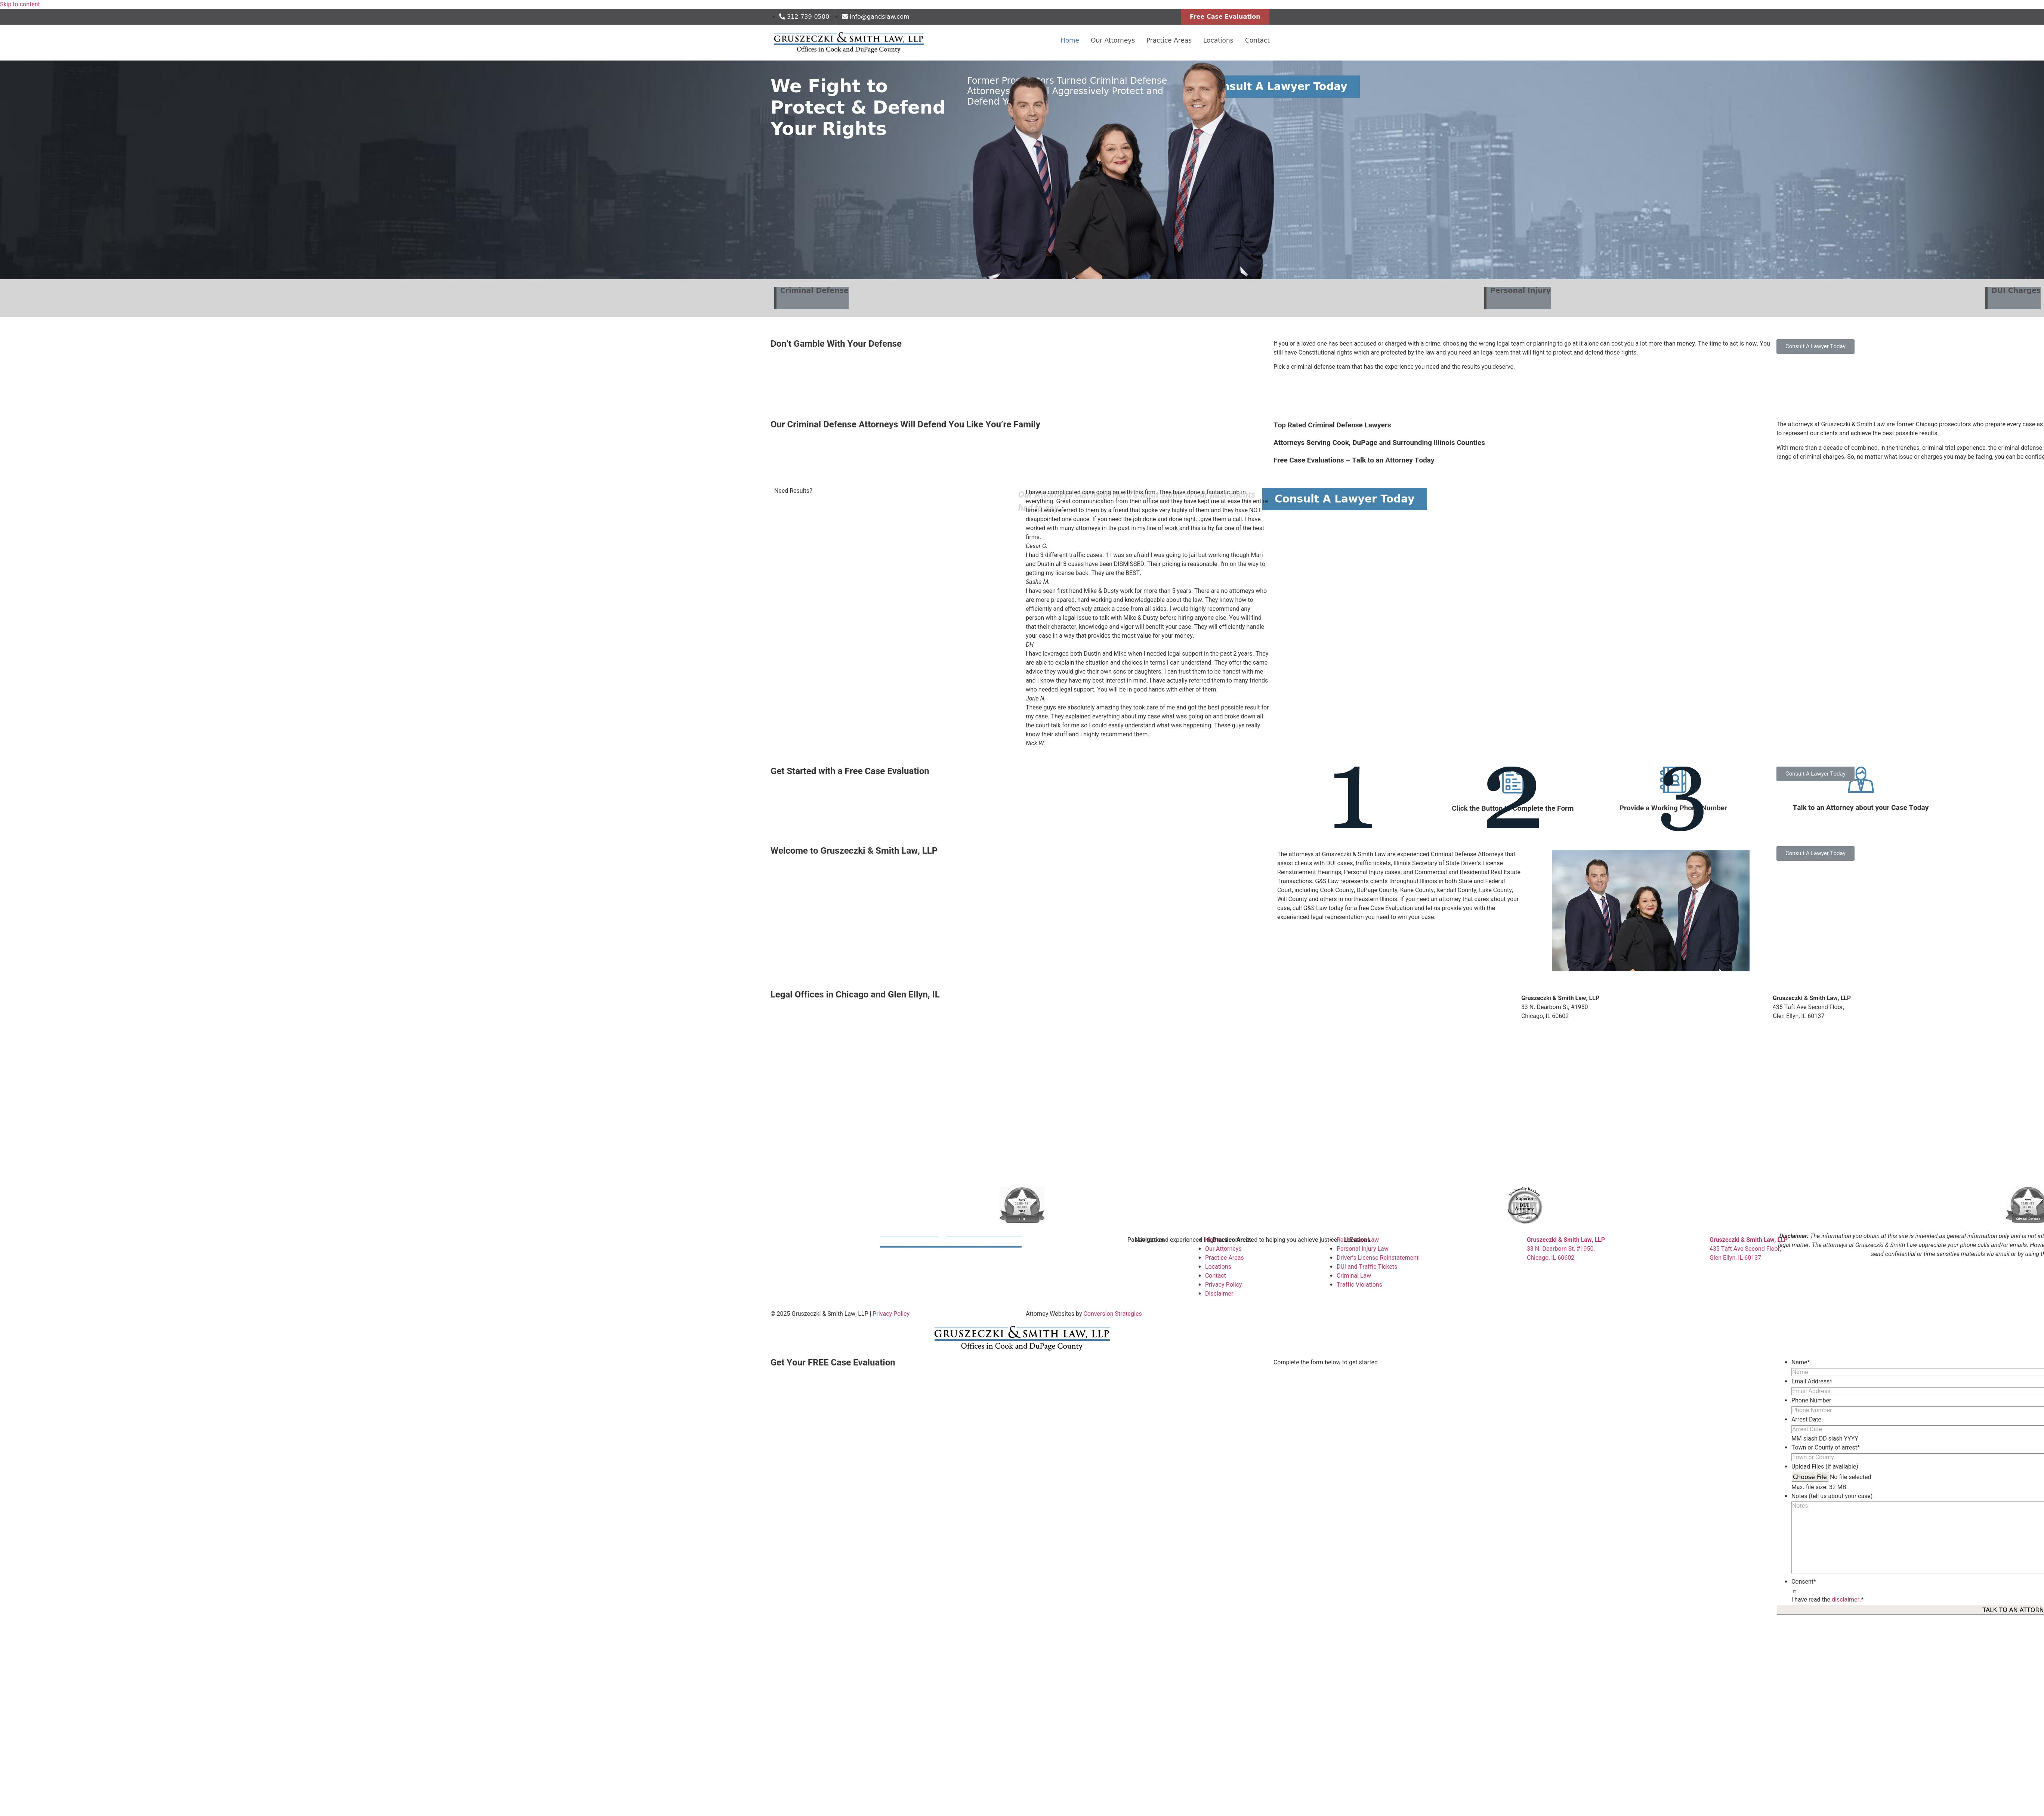
Task: Open Privacy Policy in footer navigation list
Action: (x=1223, y=1285)
